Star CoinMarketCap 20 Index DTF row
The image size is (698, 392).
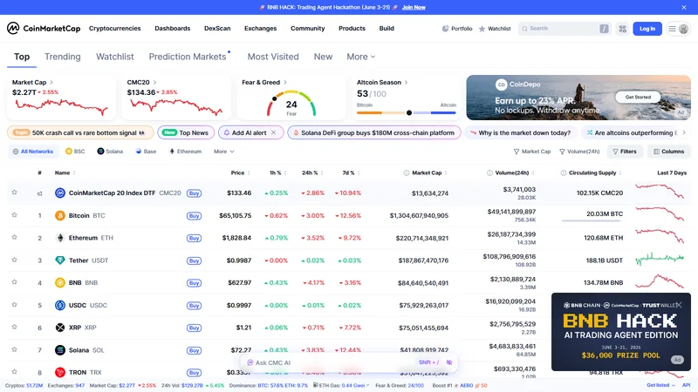14,193
